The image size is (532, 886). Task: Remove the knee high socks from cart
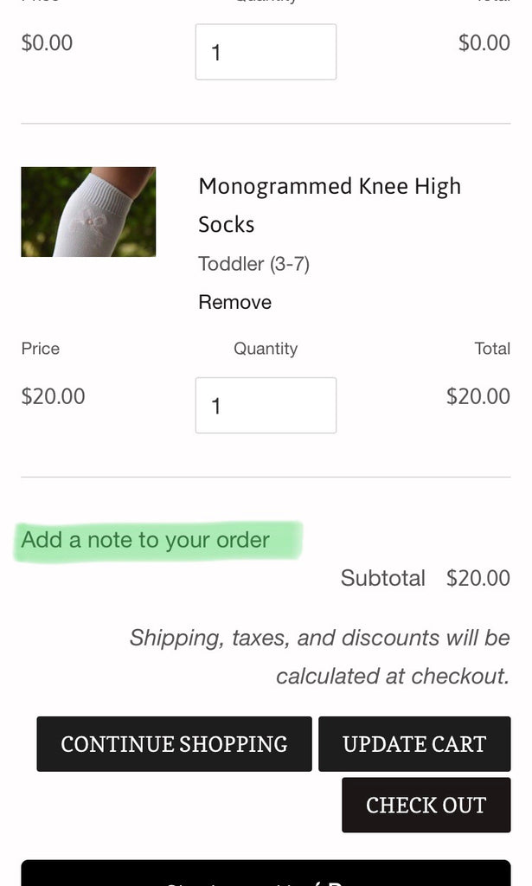click(234, 302)
